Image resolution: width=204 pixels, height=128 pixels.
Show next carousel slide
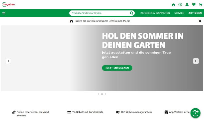196,61
